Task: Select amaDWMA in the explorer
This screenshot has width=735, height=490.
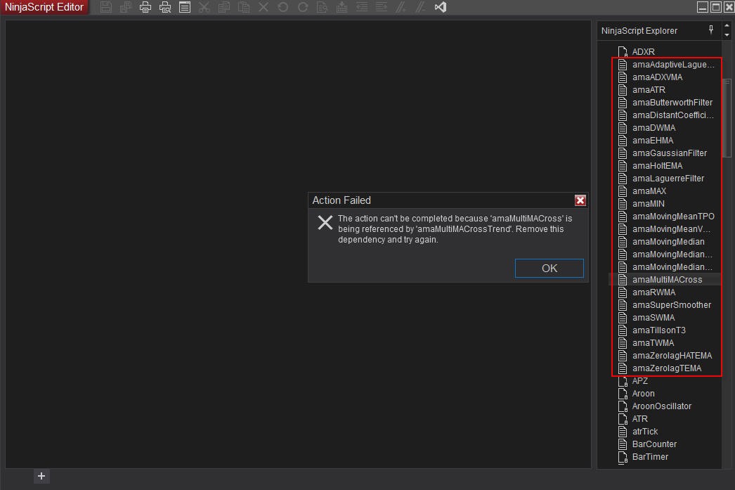Action: 654,127
